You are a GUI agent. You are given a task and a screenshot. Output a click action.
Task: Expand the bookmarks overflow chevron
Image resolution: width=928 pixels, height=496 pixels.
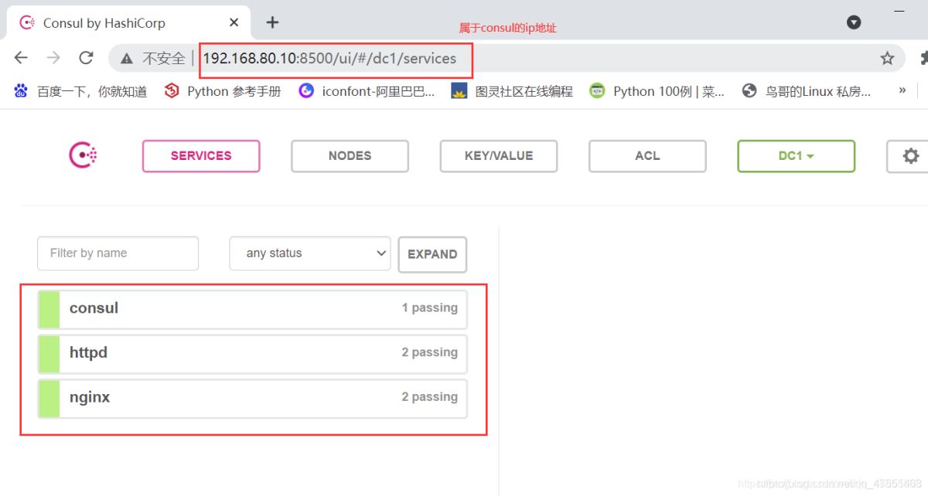(x=902, y=90)
